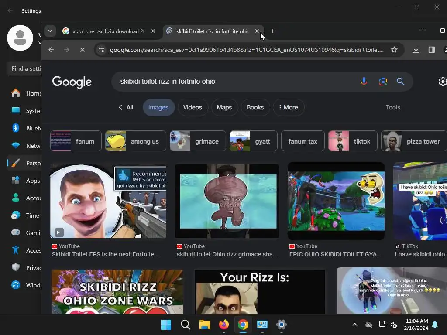This screenshot has height=335, width=447.
Task: Filter images by gyatt chip
Action: pos(254,141)
